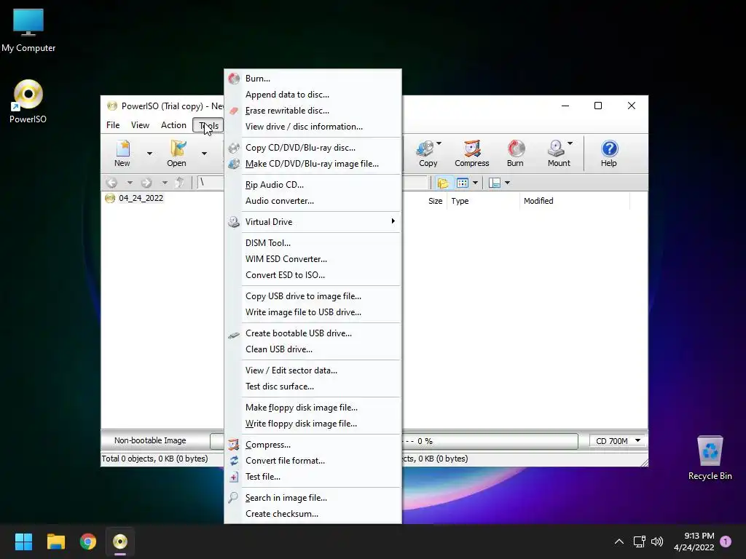The width and height of the screenshot is (746, 559).
Task: Select View drive / disc information...
Action: (x=313, y=127)
